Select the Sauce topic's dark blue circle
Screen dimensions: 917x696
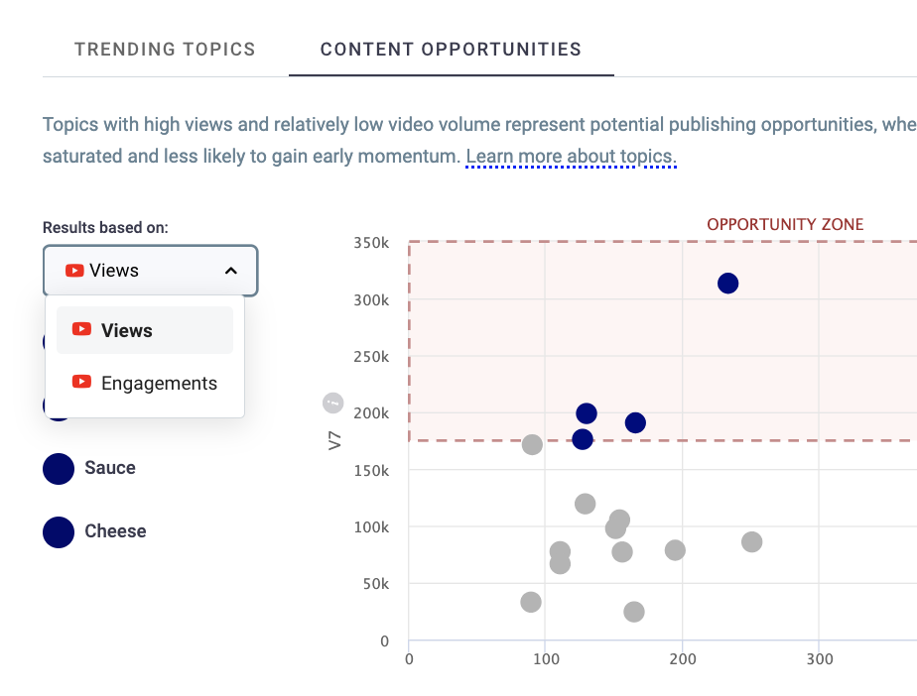tap(59, 469)
